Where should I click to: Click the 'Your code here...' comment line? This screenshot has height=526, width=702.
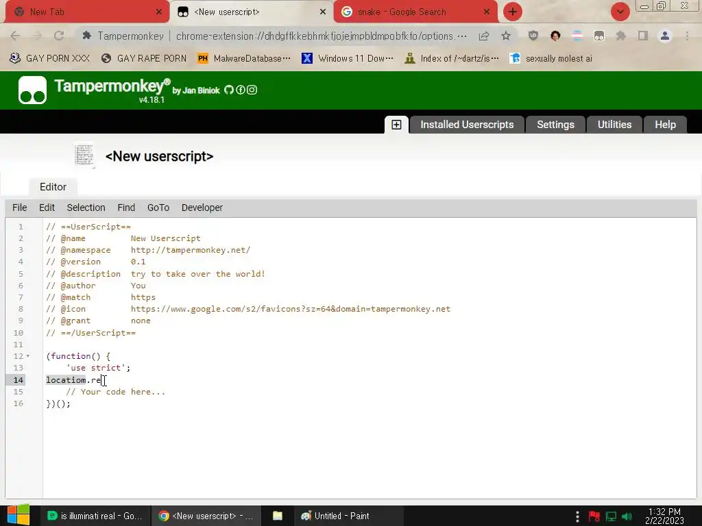(115, 392)
